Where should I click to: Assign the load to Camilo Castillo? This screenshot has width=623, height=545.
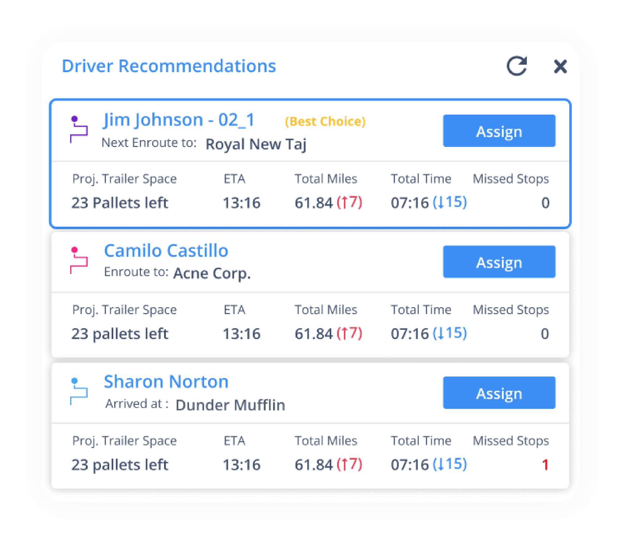click(499, 262)
